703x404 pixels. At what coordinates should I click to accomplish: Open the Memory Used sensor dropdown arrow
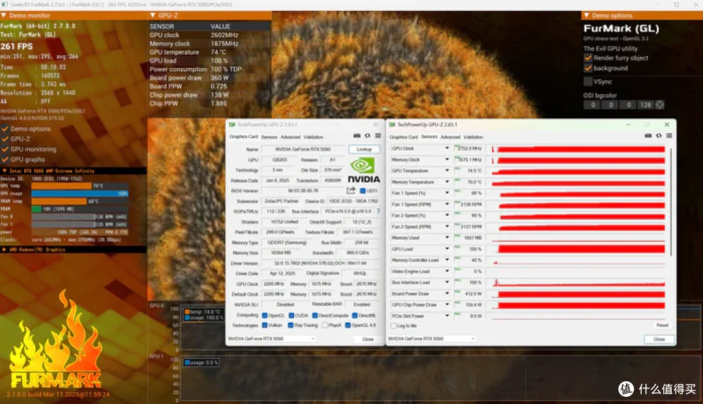[x=447, y=238]
